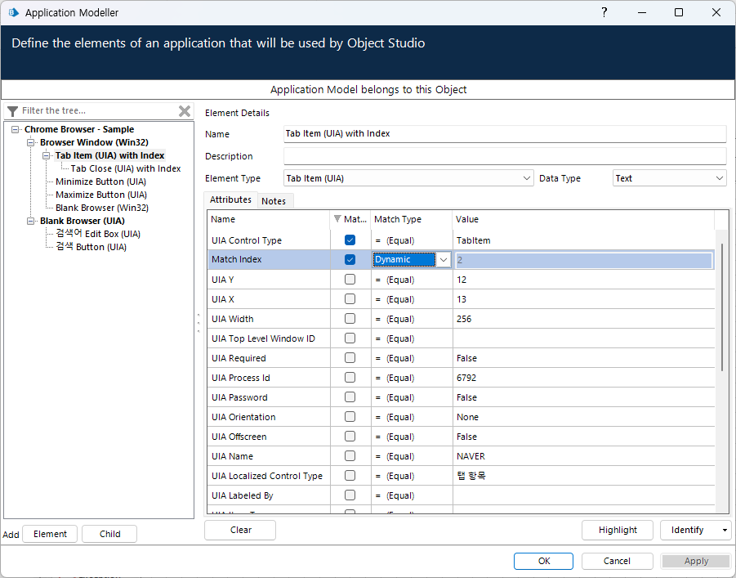
Task: Click the help question mark in title bar
Action: click(604, 12)
